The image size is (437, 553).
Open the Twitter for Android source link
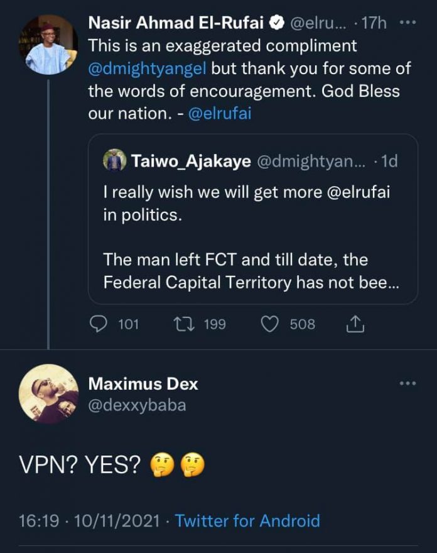point(247,520)
